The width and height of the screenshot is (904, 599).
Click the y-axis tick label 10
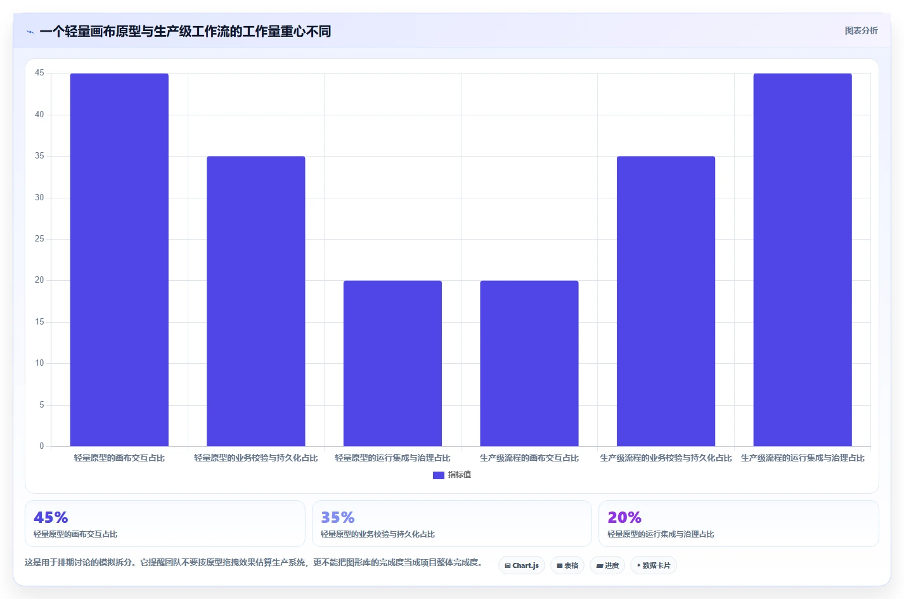(39, 363)
